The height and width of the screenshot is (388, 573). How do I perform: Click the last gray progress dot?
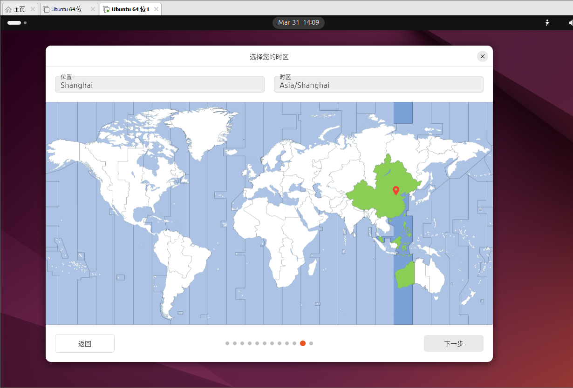[x=311, y=343]
